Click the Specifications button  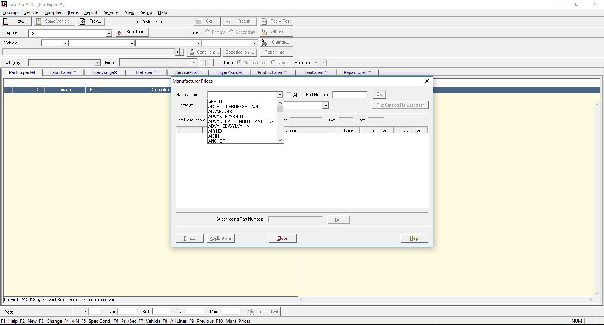coord(240,52)
